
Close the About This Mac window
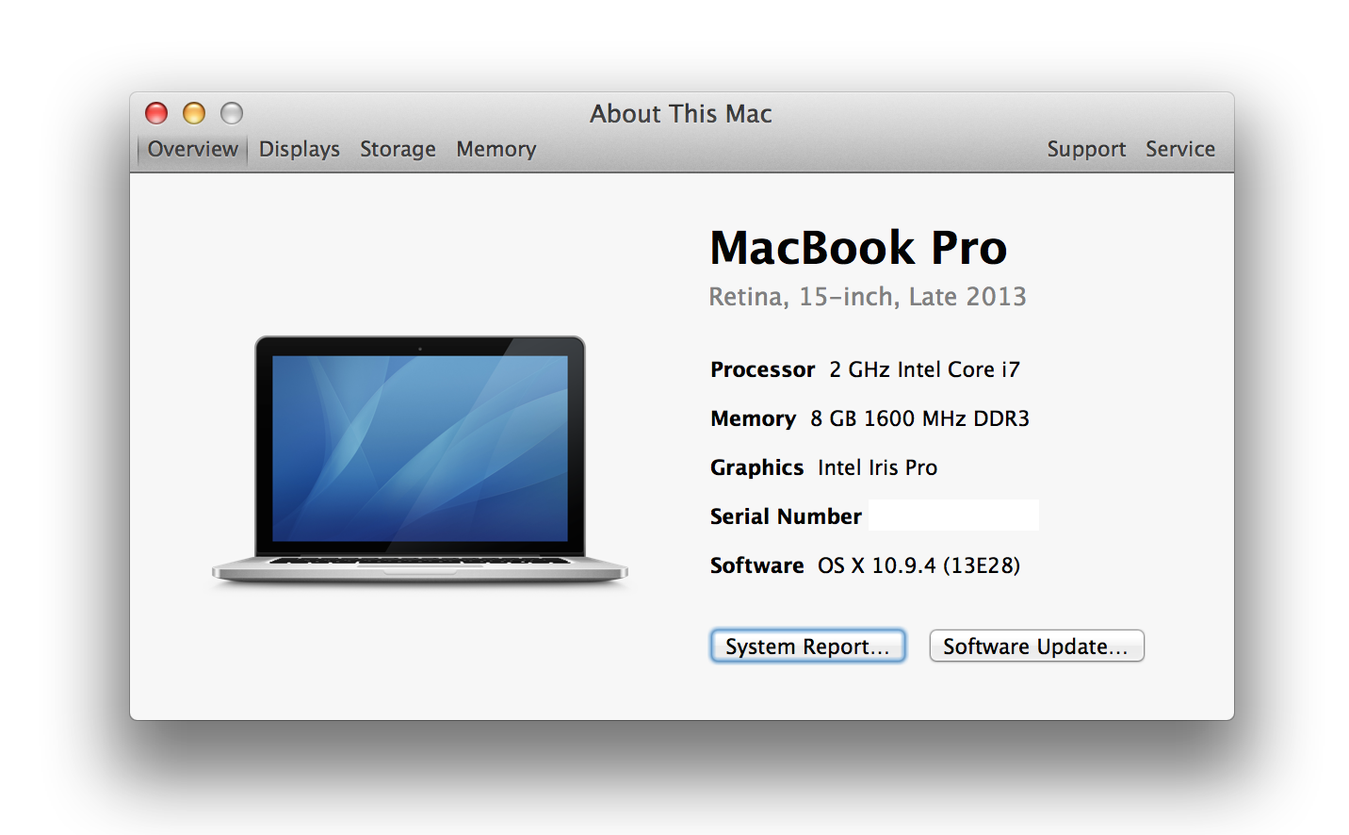point(156,113)
